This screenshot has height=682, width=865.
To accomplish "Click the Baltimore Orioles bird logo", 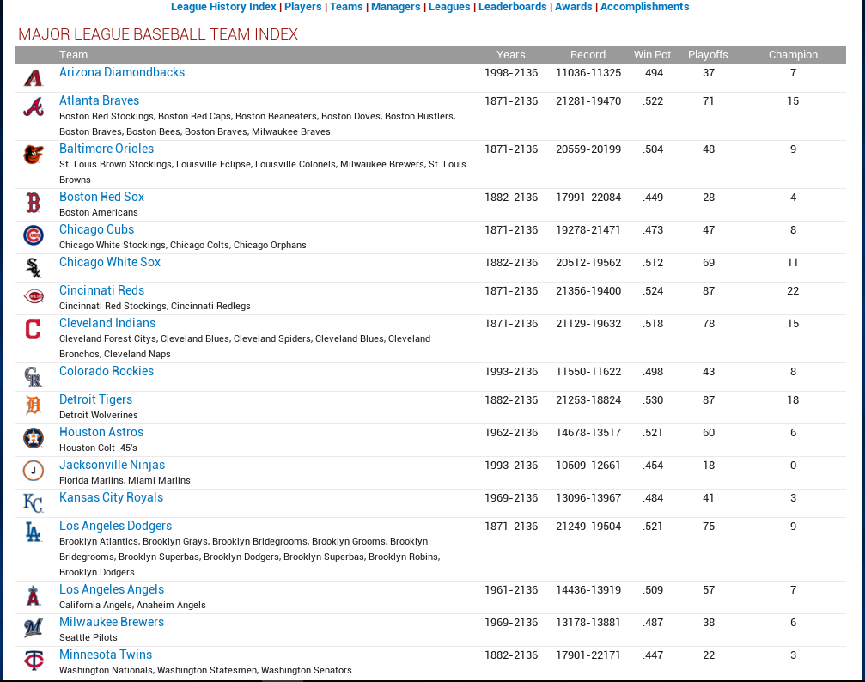I will (x=33, y=155).
